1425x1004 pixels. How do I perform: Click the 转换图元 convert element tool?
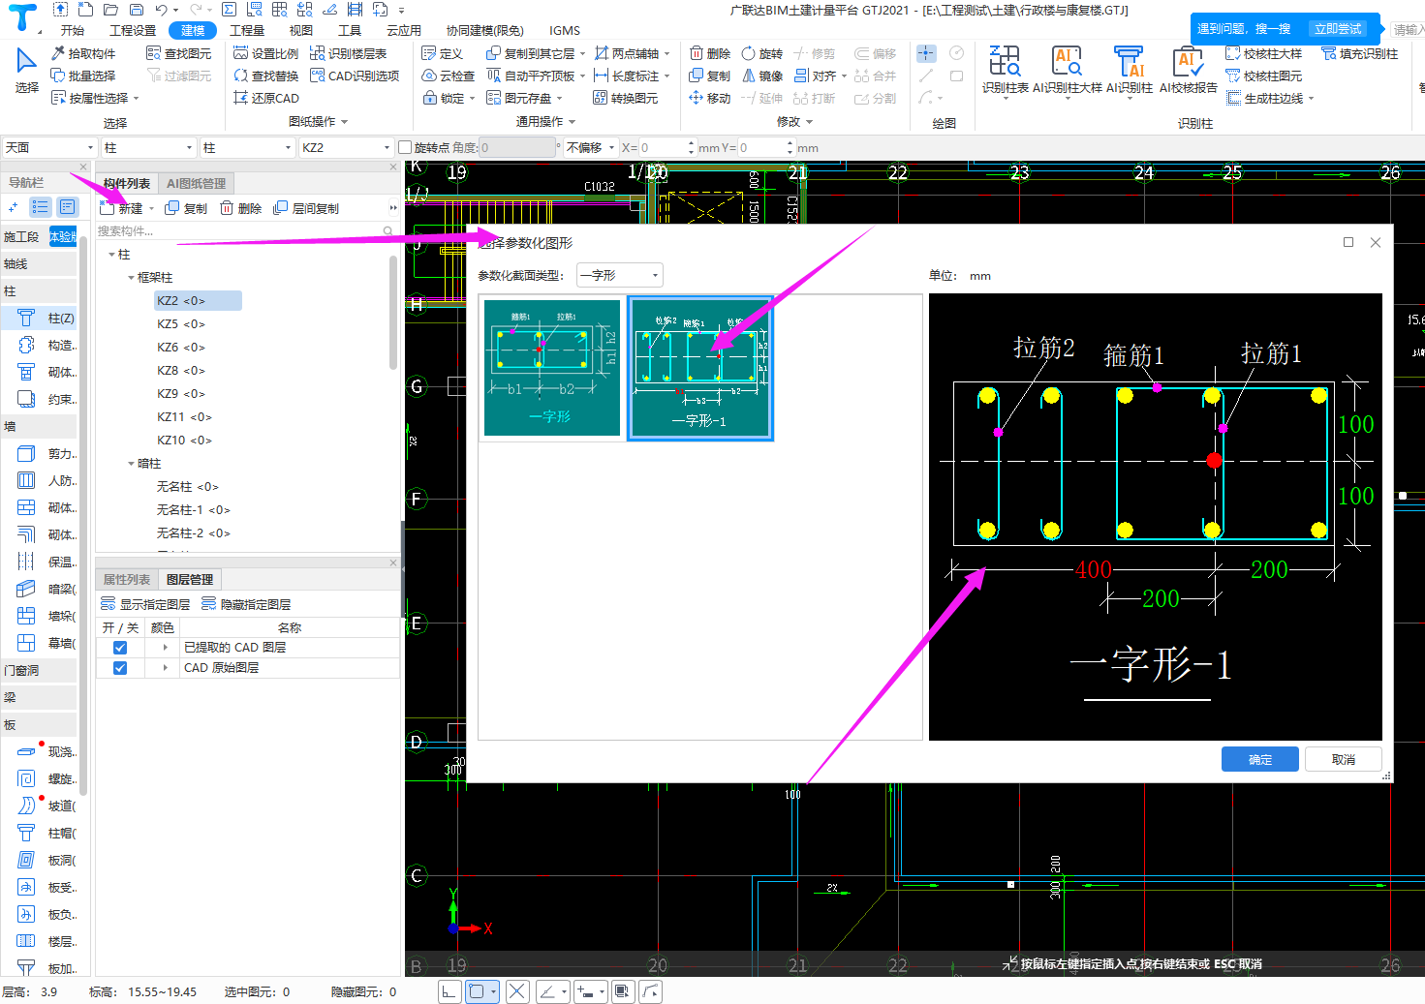coord(626,98)
